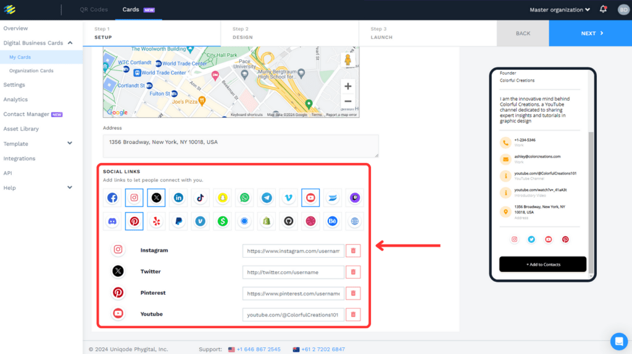Open Overview in the sidebar

click(15, 28)
